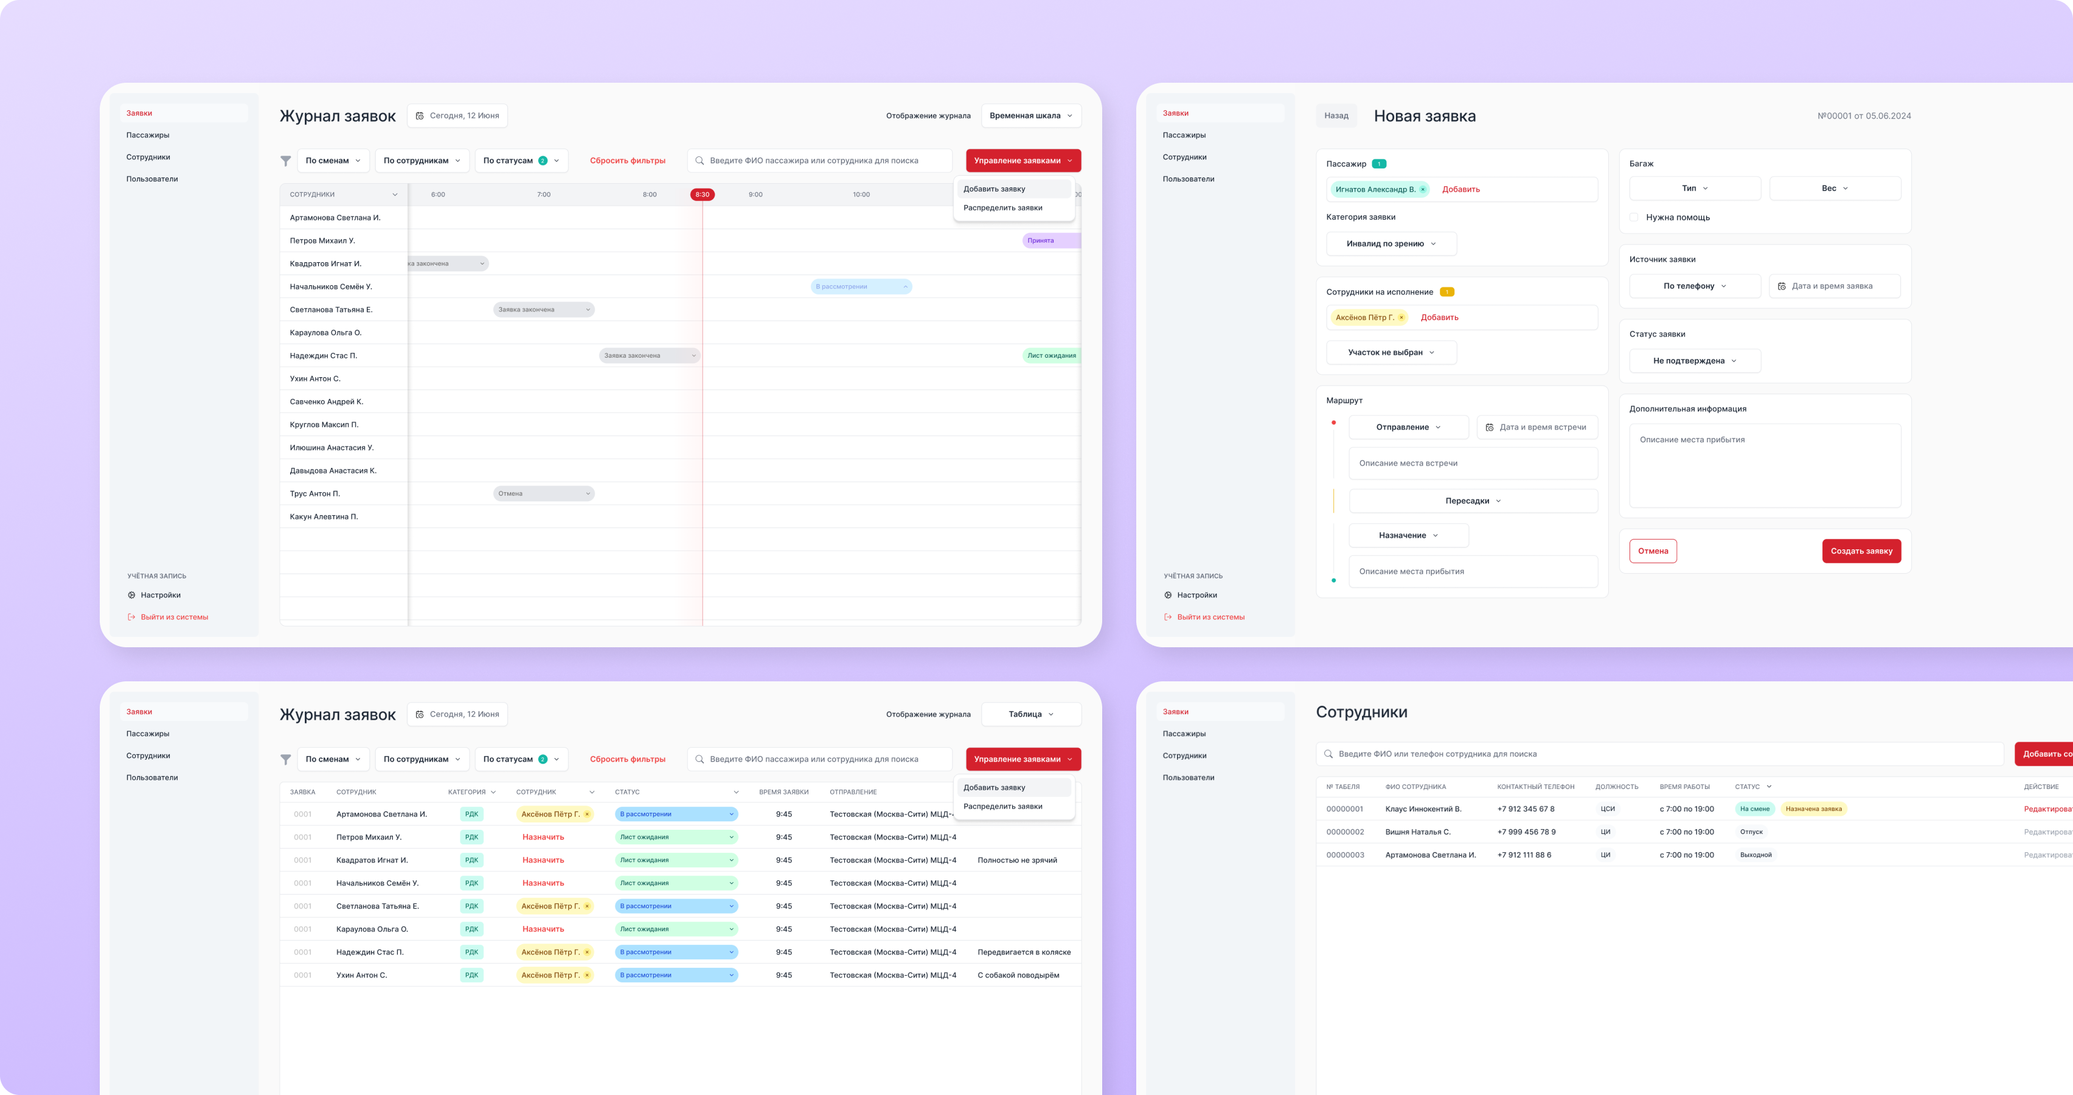Click x on Аксёнов chip under Сотрудники на исполнение
The image size is (2073, 1095).
1401,318
